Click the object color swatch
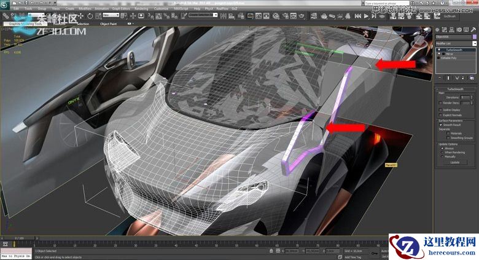This screenshot has width=479, height=260. pyautogui.click(x=475, y=37)
